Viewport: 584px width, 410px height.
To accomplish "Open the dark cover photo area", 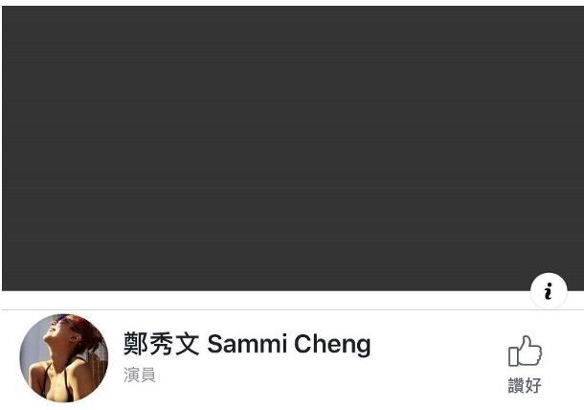I will click(293, 148).
